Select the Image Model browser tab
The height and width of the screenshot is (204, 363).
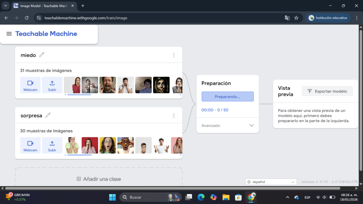point(42,6)
